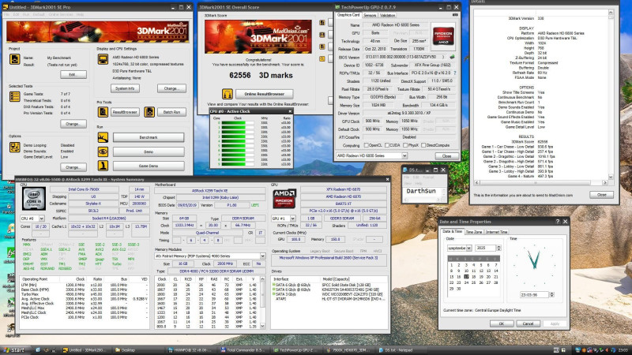632x355 pixels.
Task: Click the ResultBrowser magnifier icon
Action: (x=103, y=112)
